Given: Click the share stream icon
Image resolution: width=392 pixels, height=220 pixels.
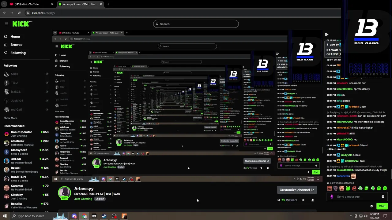Looking at the screenshot, I should (303, 200).
